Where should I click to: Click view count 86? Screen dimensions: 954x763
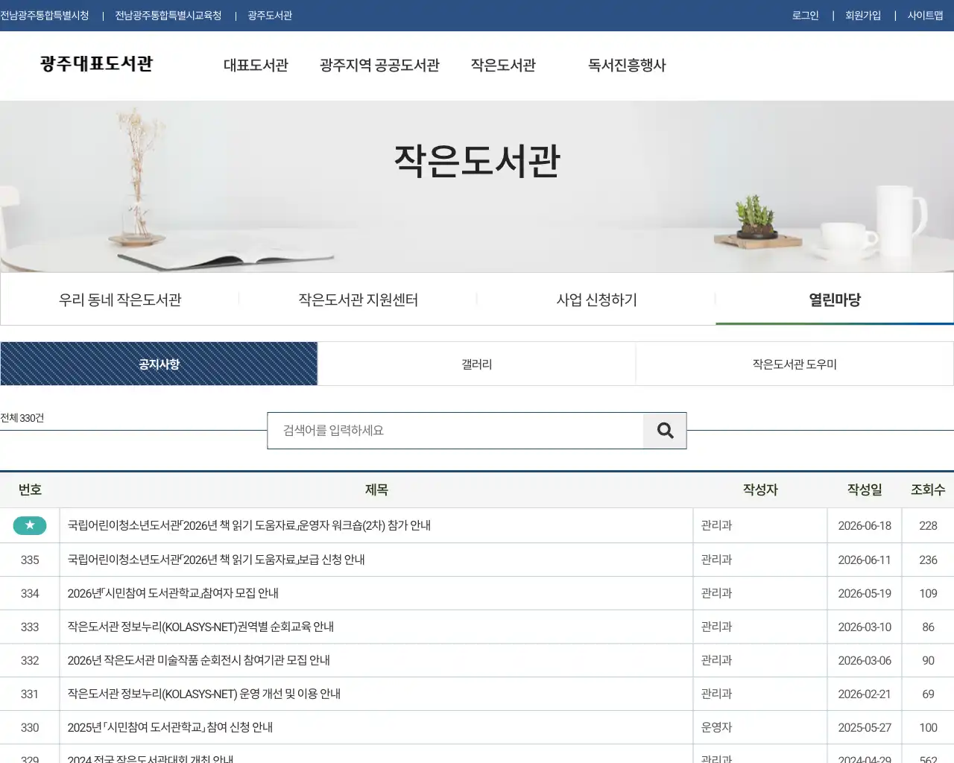click(x=928, y=627)
